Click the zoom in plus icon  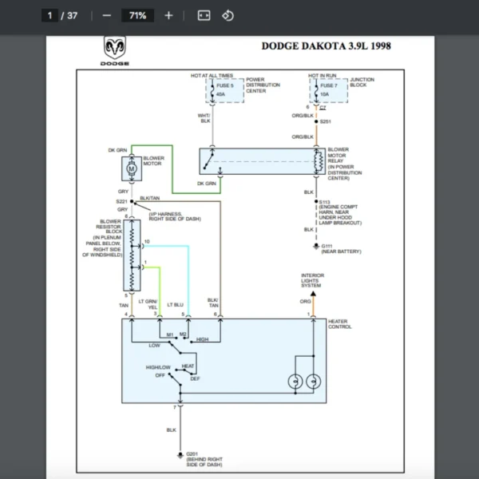(x=168, y=16)
